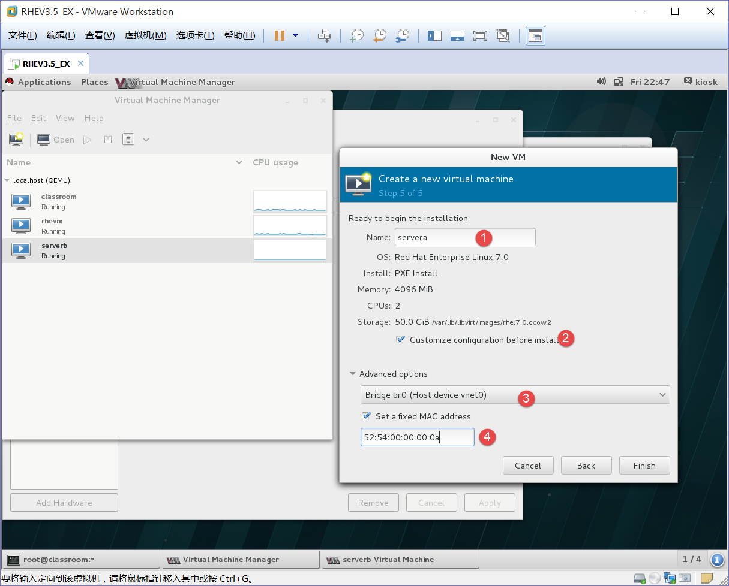Viewport: 729px width, 586px height.
Task: Open the Virt-Manager Help menu
Action: (x=94, y=118)
